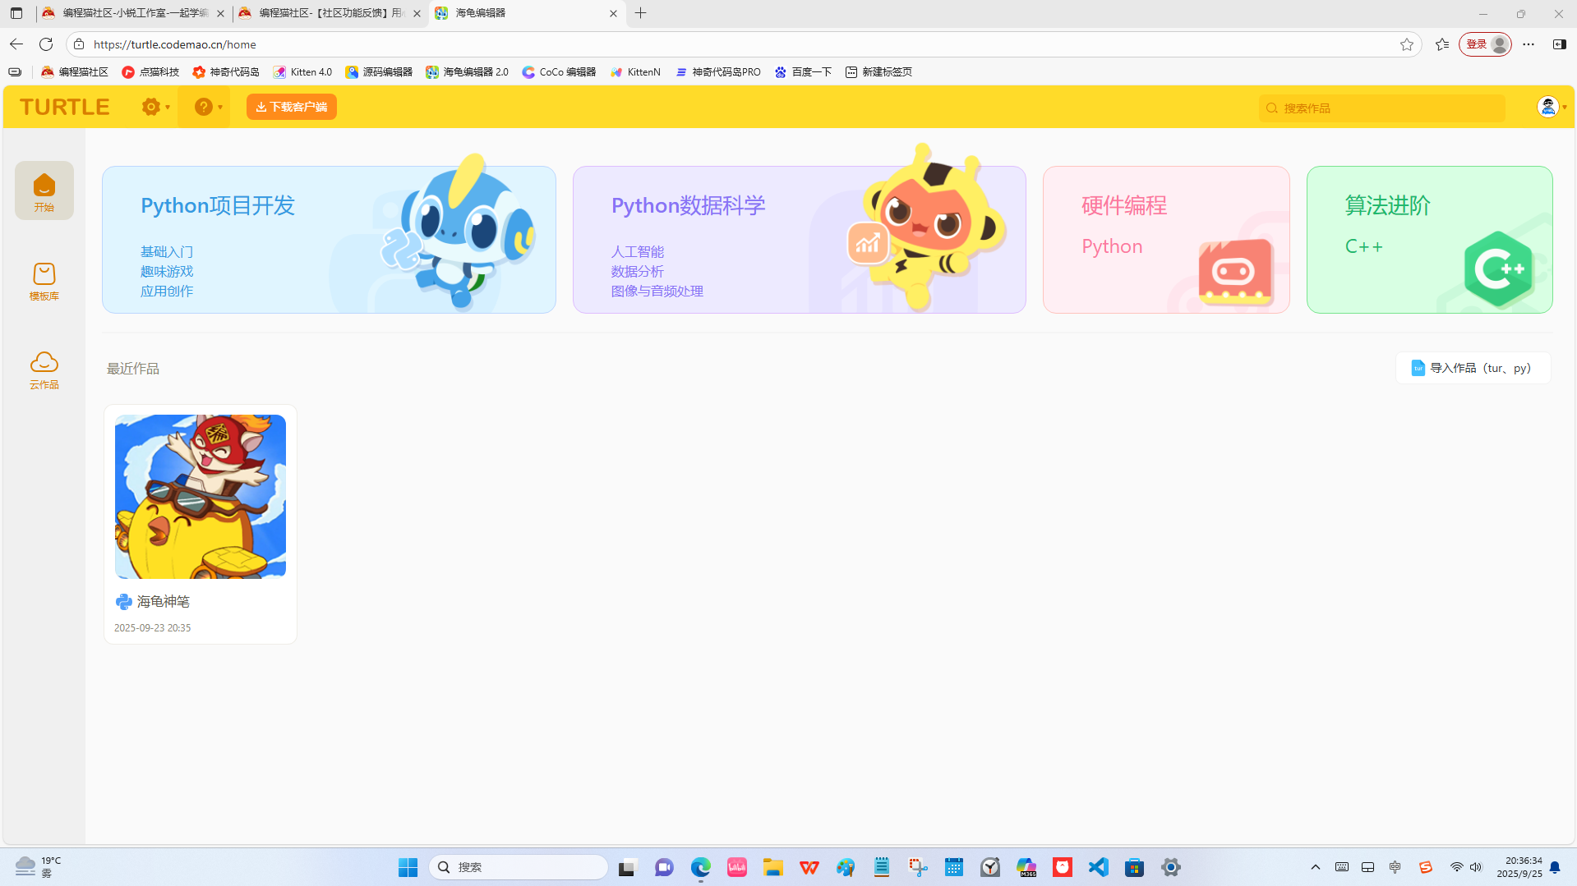
Task: Click the green C++ hexagon icon
Action: [x=1498, y=269]
